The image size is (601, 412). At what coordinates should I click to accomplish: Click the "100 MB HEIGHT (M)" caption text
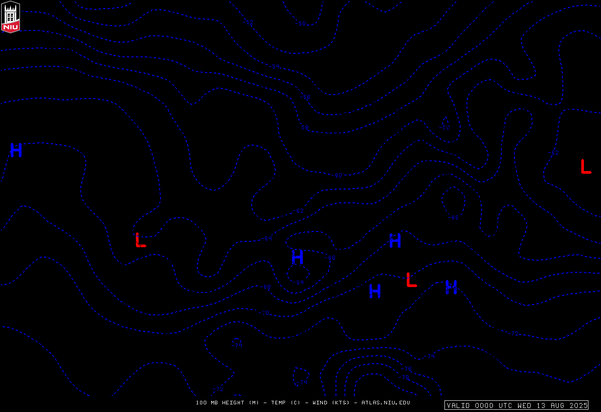[x=226, y=403]
